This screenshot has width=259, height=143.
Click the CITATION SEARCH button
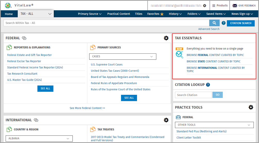click(241, 23)
